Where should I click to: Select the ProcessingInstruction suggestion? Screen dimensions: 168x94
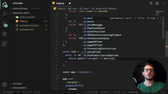coord(123,49)
